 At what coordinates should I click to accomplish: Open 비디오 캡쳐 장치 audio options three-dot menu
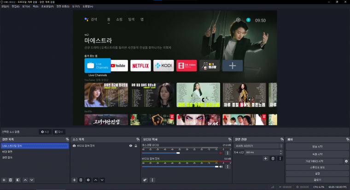227,167
